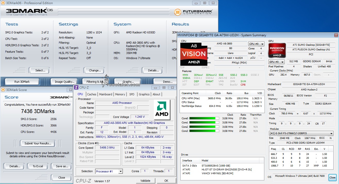The height and width of the screenshot is (184, 339).
Task: Click the Northbridge Status row
Action: tap(222, 106)
